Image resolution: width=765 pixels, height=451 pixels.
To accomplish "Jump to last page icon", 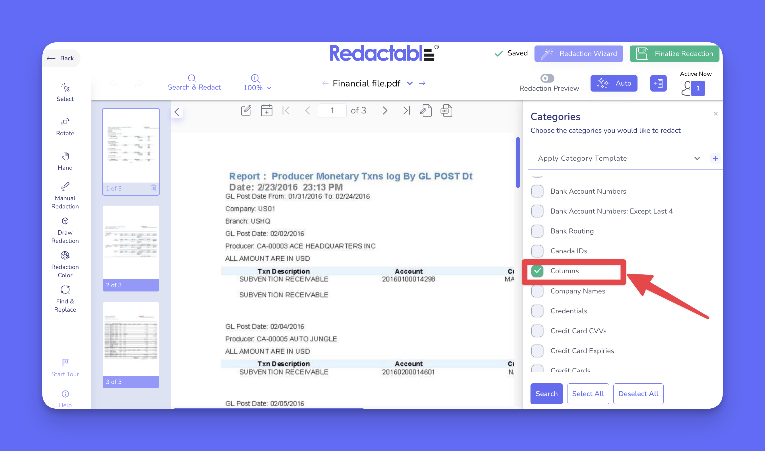I will (406, 110).
